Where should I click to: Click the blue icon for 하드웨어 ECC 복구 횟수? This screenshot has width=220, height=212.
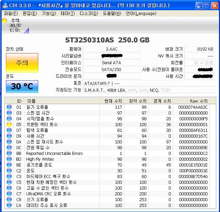tap(9, 176)
